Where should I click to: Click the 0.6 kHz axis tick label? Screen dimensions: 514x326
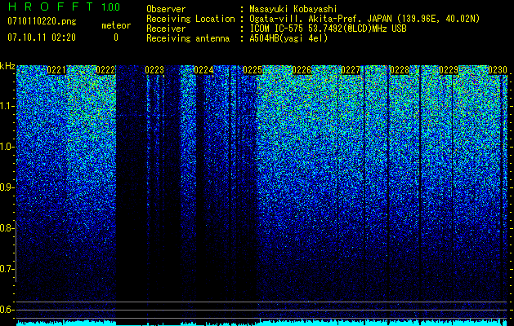point(7,310)
